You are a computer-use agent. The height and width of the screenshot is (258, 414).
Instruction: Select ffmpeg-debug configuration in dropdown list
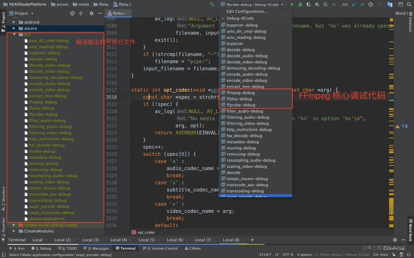(x=255, y=93)
